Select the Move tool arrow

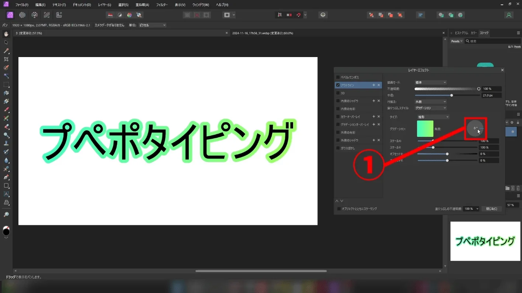pos(6,42)
